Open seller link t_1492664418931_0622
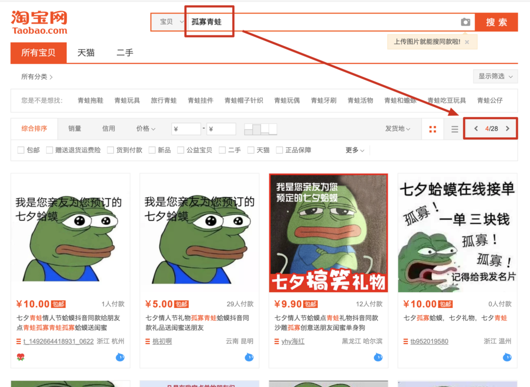 (58, 341)
